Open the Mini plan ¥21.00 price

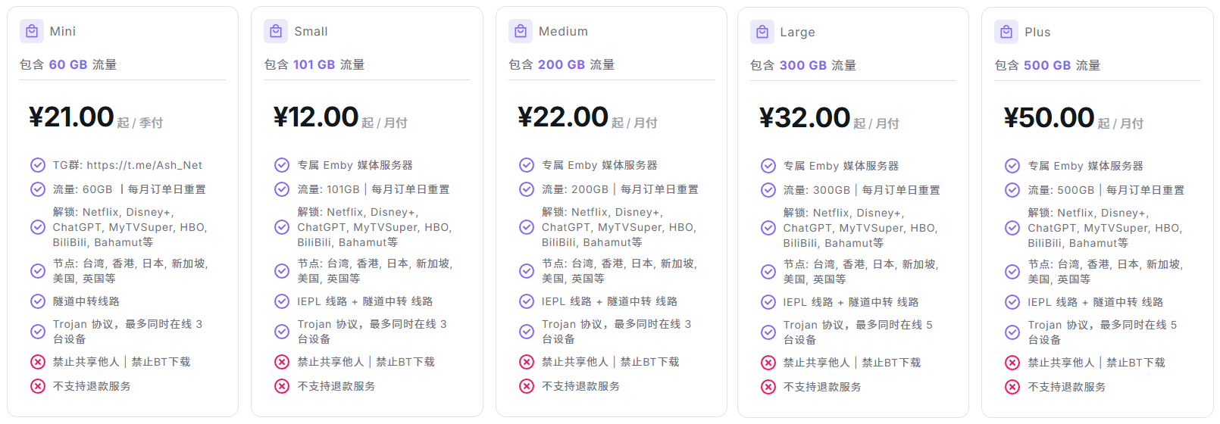[71, 117]
